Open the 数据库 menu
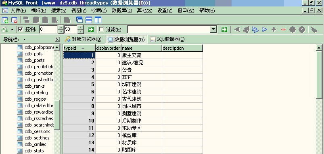This screenshot has height=154, width=324. pos(122,11)
